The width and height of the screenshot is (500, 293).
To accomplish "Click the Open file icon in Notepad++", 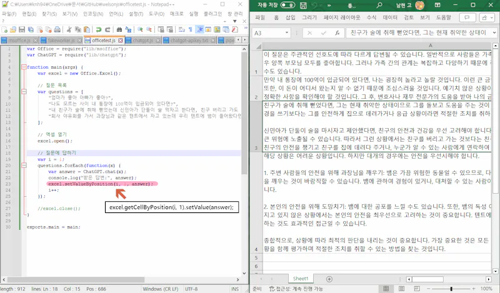I will tap(13, 29).
